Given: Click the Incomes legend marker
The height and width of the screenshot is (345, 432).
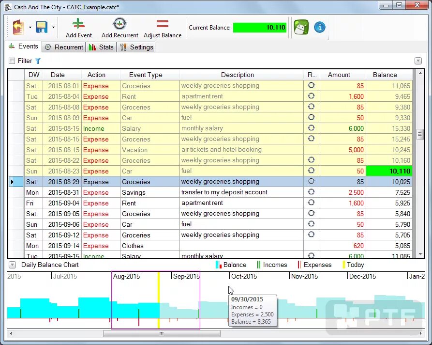Looking at the screenshot, I should pos(258,265).
